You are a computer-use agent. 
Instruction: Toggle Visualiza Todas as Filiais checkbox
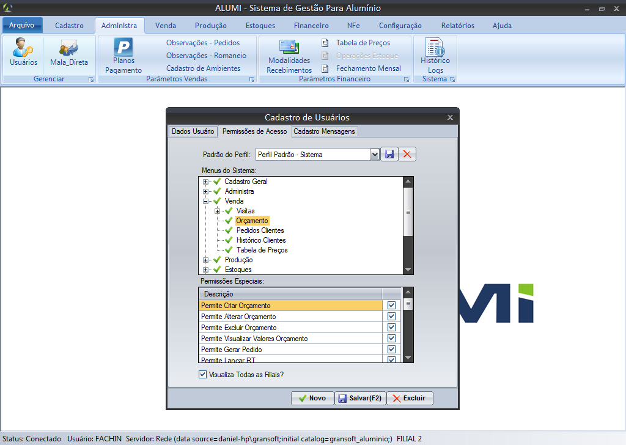[x=203, y=374]
